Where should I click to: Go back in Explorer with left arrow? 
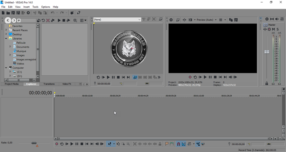tap(8, 20)
